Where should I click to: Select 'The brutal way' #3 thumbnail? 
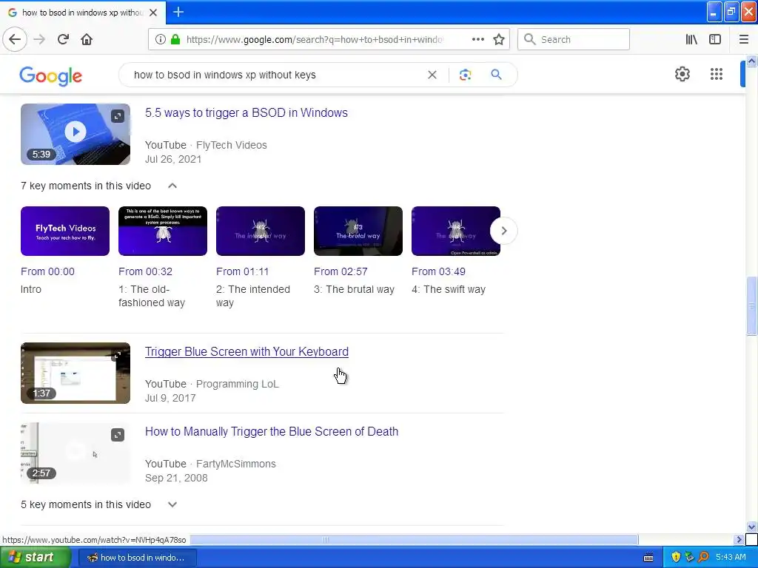[x=358, y=231]
